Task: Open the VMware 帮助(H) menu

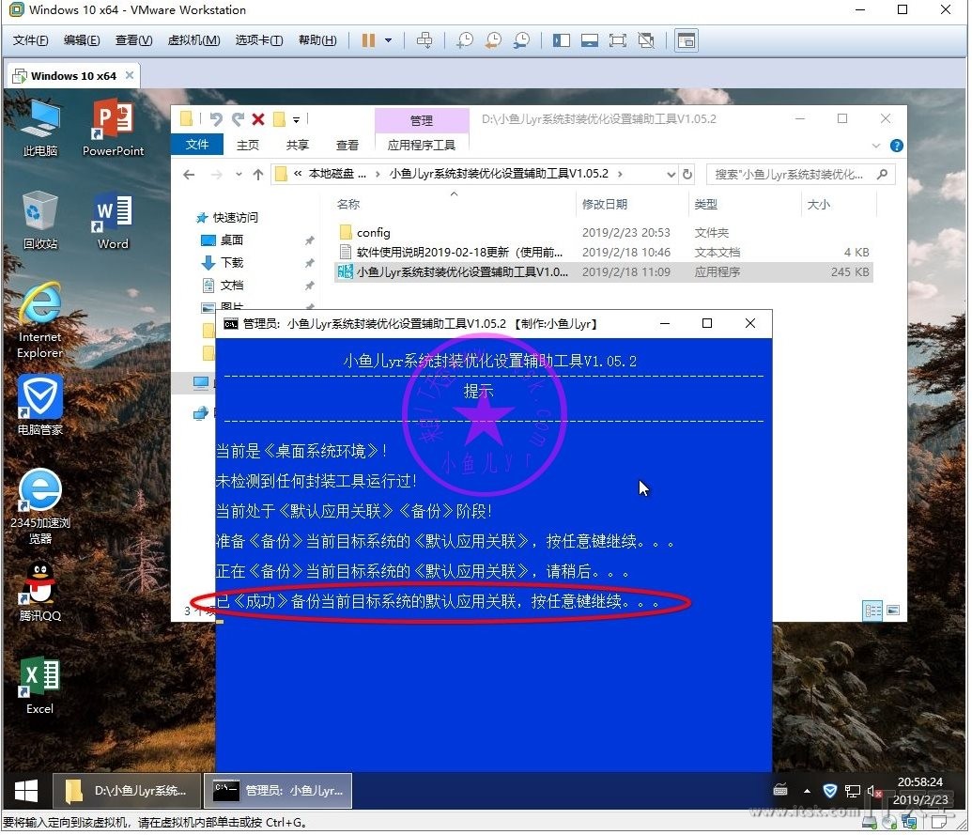Action: (317, 40)
